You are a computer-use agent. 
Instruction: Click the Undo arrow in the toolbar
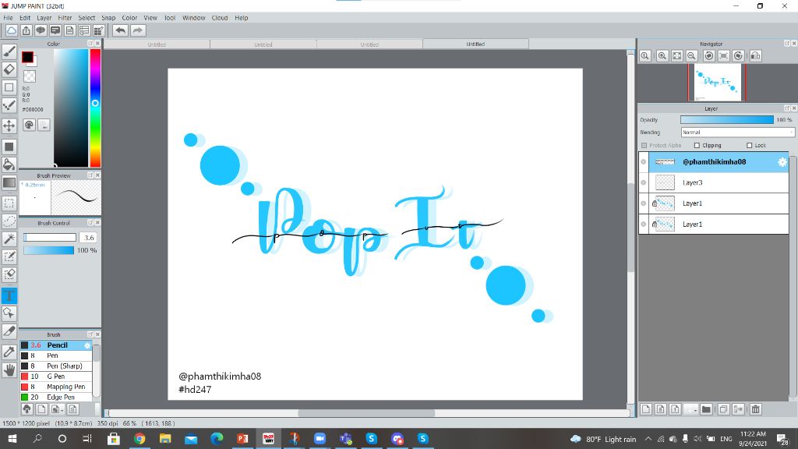point(120,30)
